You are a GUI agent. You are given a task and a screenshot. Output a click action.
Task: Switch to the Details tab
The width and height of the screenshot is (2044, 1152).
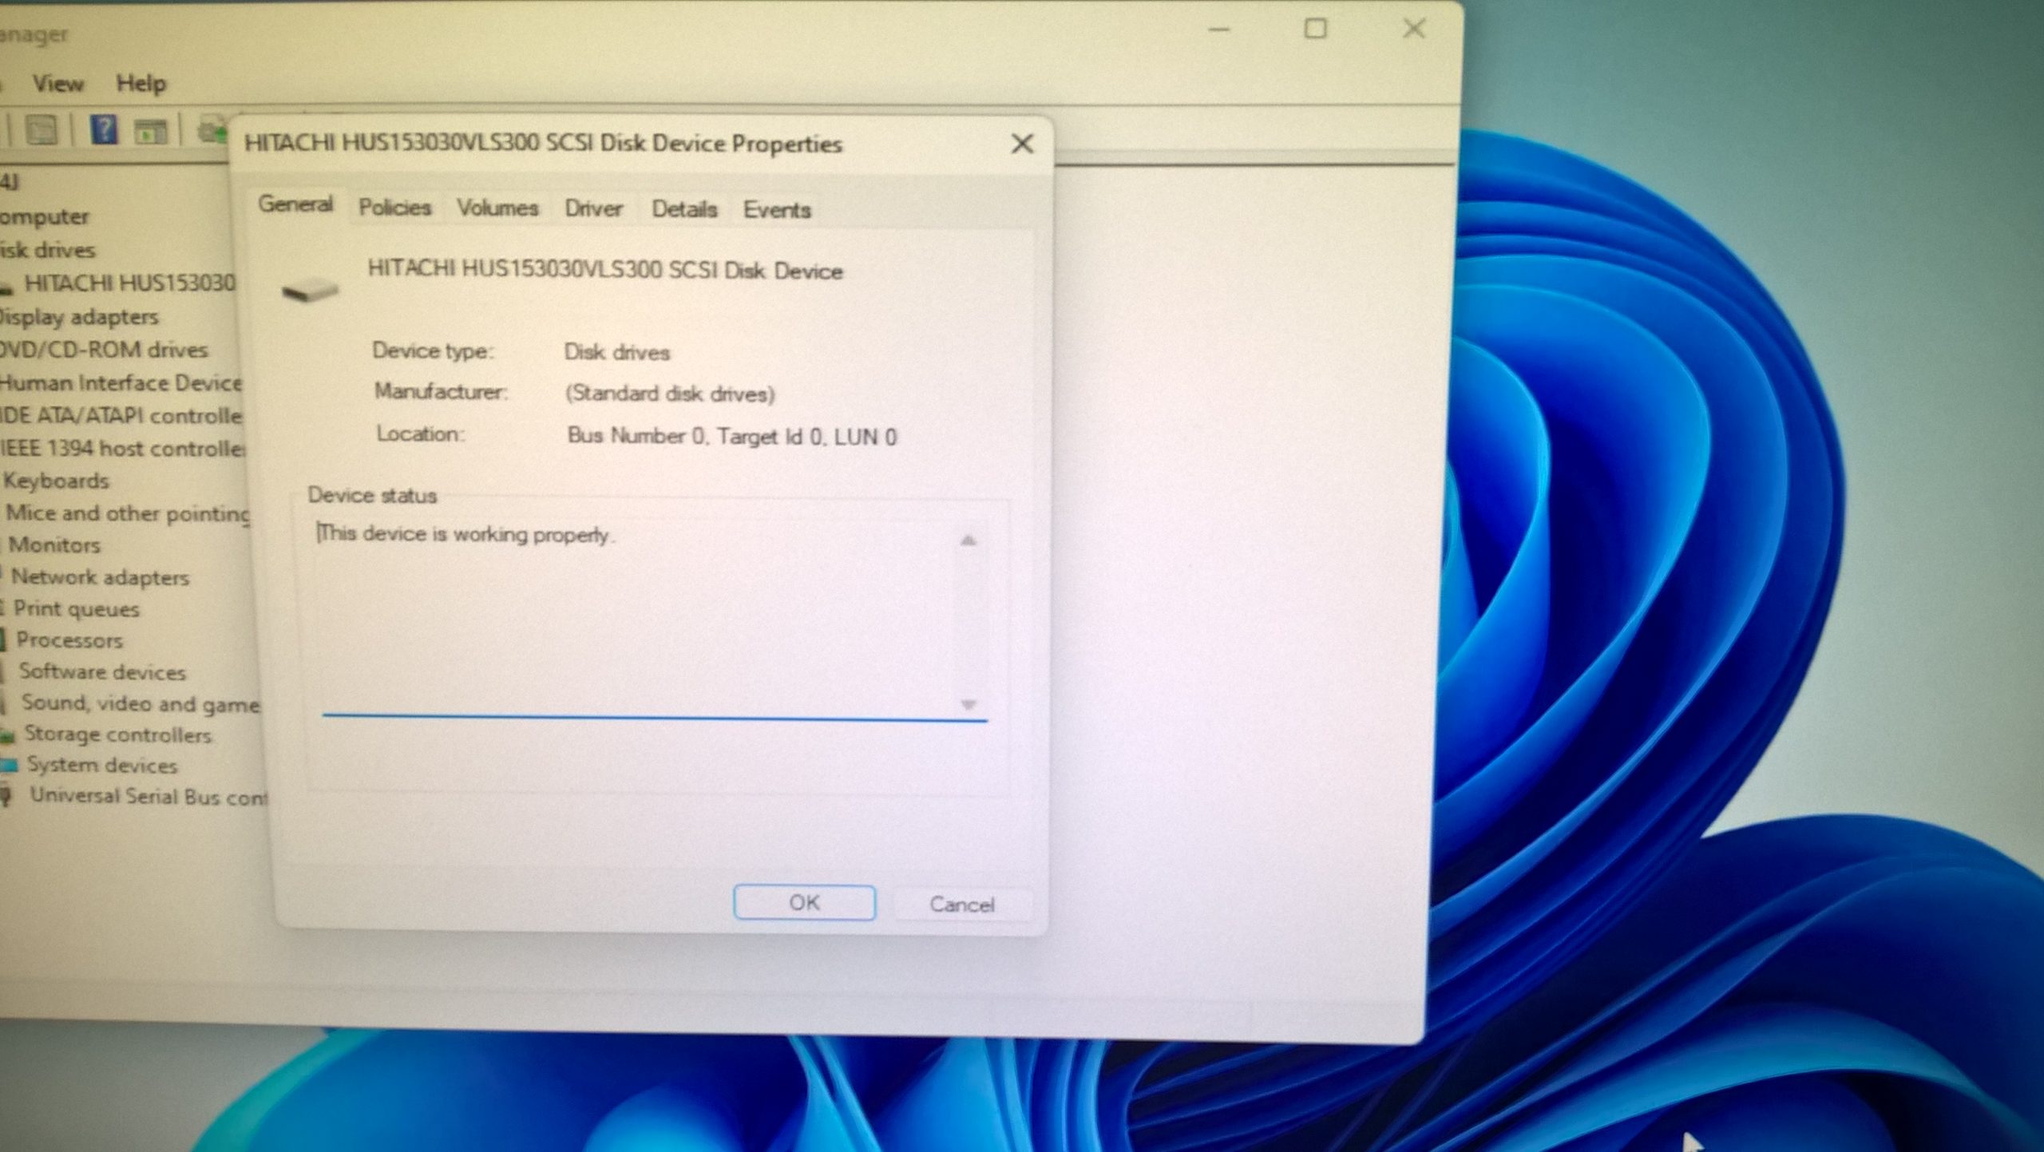pos(684,209)
